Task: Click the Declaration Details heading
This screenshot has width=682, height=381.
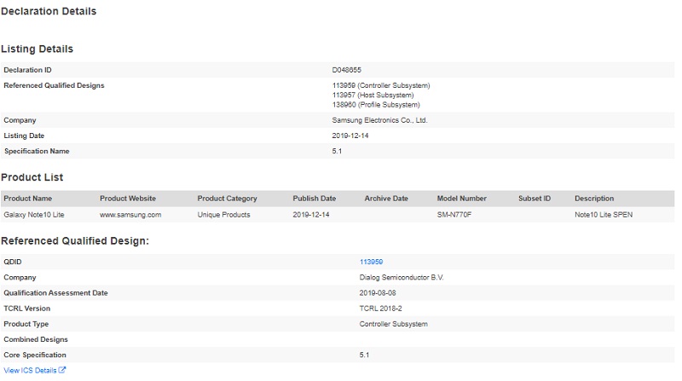Action: click(x=49, y=11)
